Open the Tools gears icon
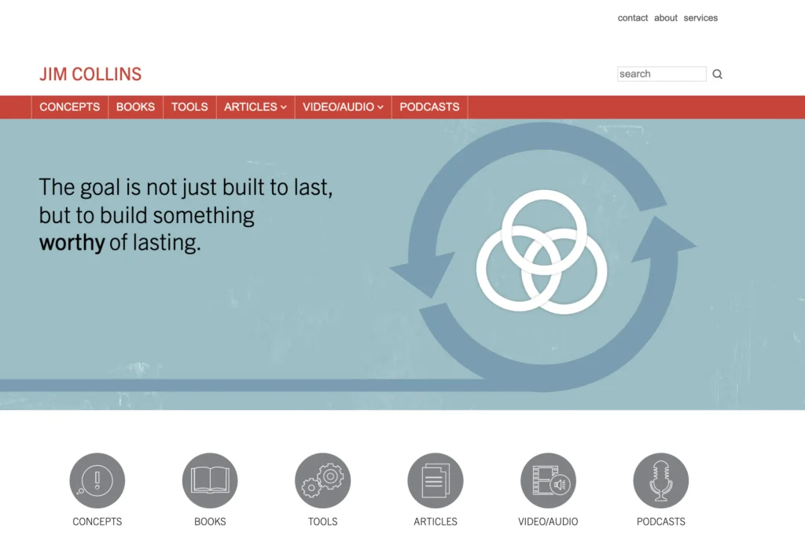 322,481
